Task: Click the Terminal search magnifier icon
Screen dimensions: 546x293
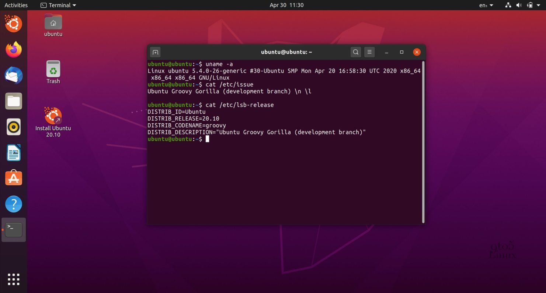Action: click(x=355, y=52)
